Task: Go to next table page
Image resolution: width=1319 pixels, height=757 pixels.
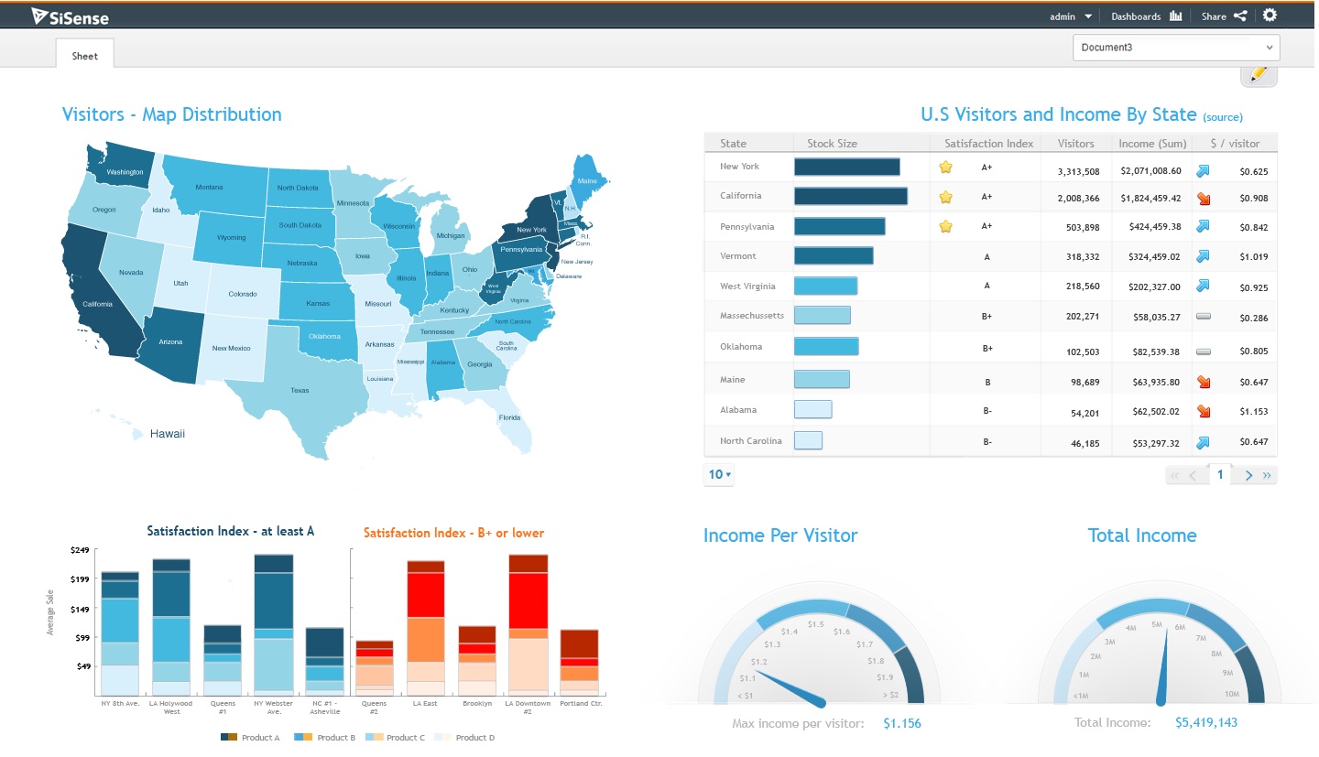Action: 1248,475
